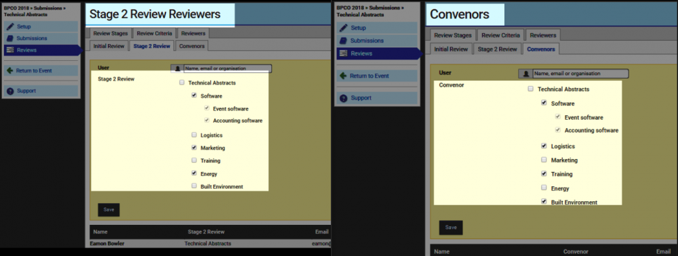The width and height of the screenshot is (678, 256).
Task: Toggle Event software checkbox in Convenor panel
Action: point(558,117)
